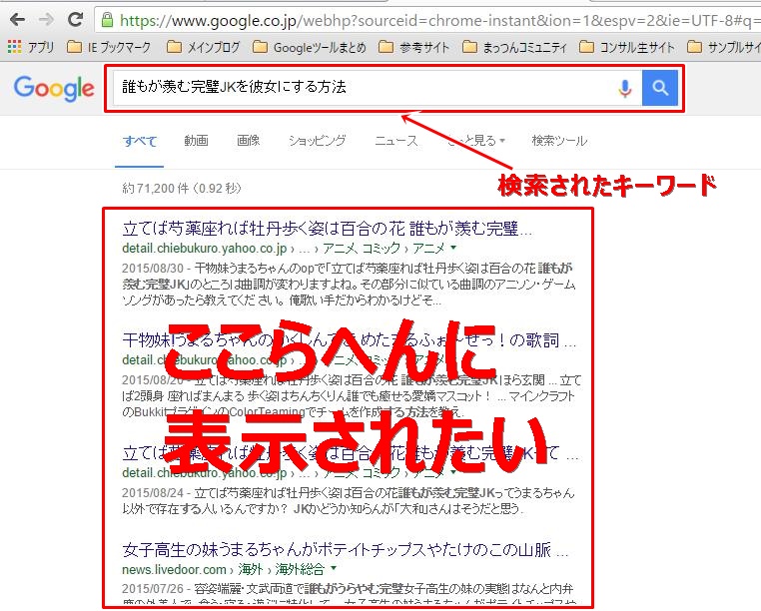Switch to the ショッピング tab
The width and height of the screenshot is (761, 611).
pos(317,141)
